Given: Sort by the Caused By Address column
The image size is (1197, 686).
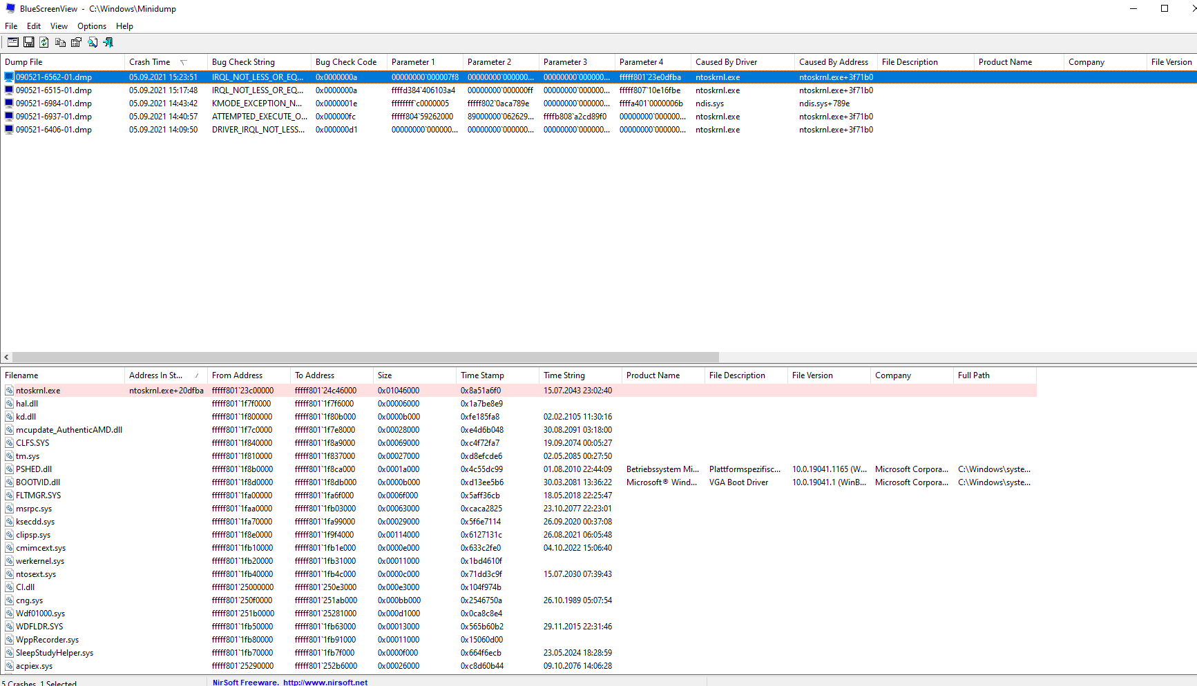Looking at the screenshot, I should [836, 62].
